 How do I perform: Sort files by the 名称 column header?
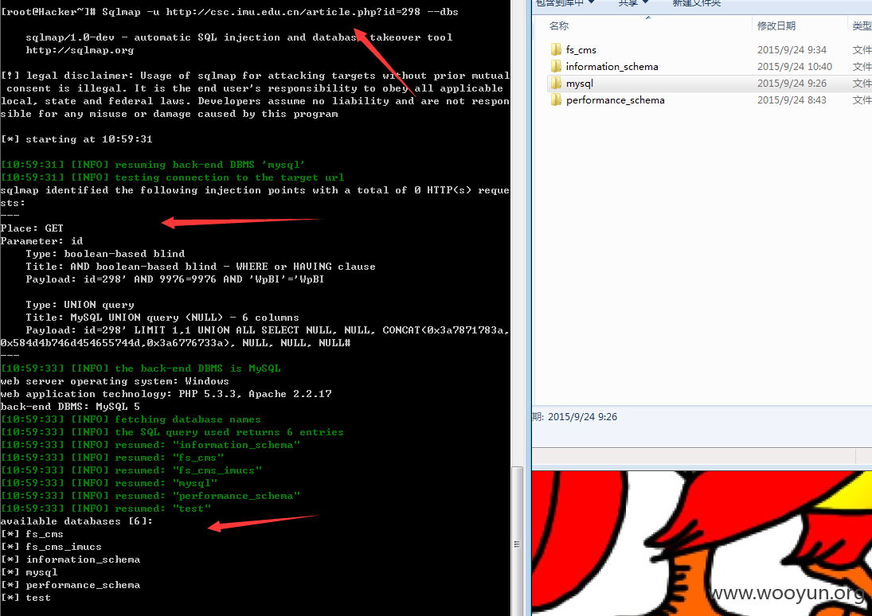tap(559, 25)
